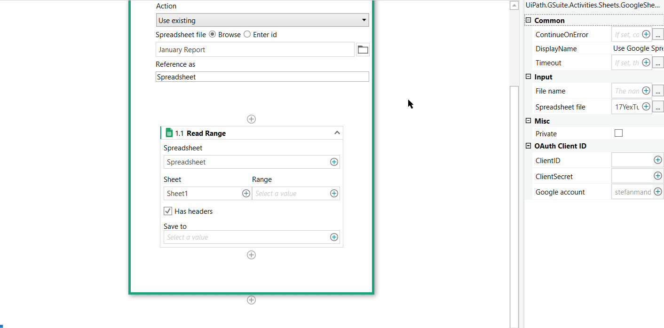Click the Reference as text field
664x328 pixels.
[262, 77]
